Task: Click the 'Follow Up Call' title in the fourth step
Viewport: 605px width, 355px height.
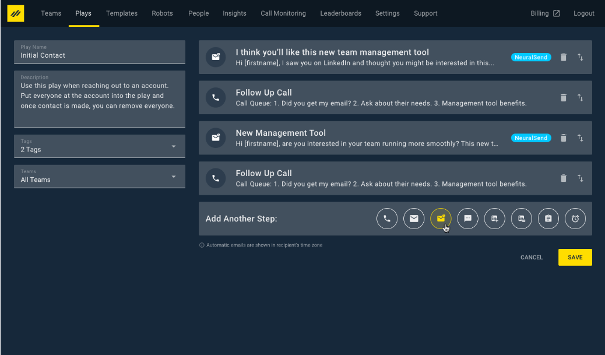Action: 263,173
